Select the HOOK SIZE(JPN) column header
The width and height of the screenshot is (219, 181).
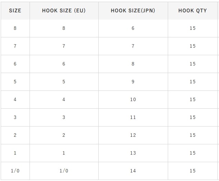click(x=133, y=11)
